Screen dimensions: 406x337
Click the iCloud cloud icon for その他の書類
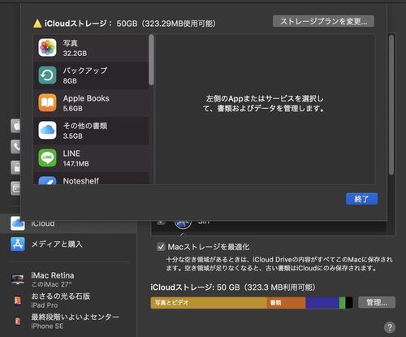click(x=47, y=130)
